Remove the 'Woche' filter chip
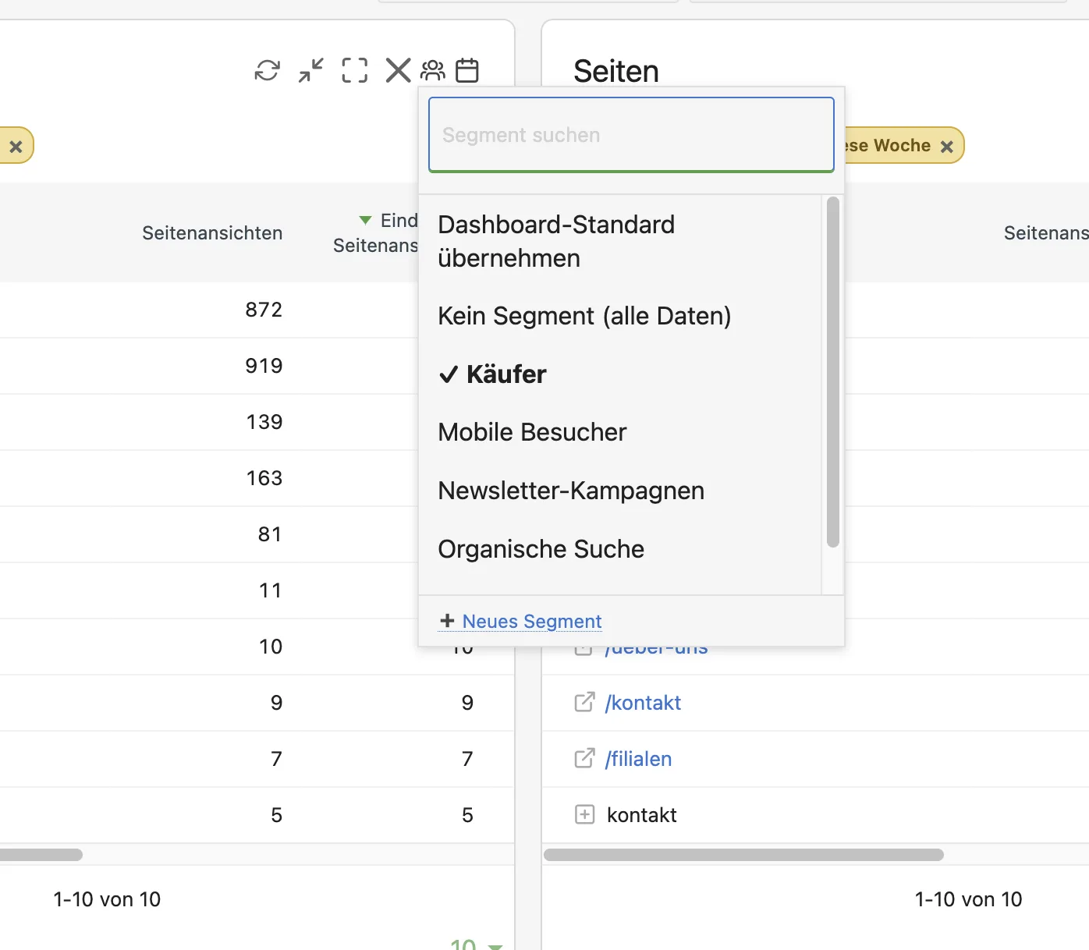Image resolution: width=1089 pixels, height=950 pixels. pyautogui.click(x=947, y=147)
